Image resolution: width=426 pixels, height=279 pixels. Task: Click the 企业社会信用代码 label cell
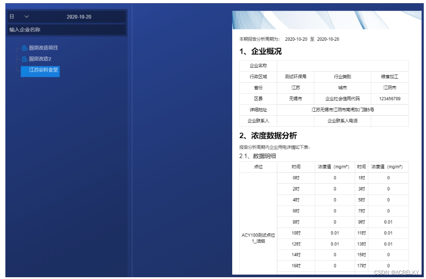(342, 99)
